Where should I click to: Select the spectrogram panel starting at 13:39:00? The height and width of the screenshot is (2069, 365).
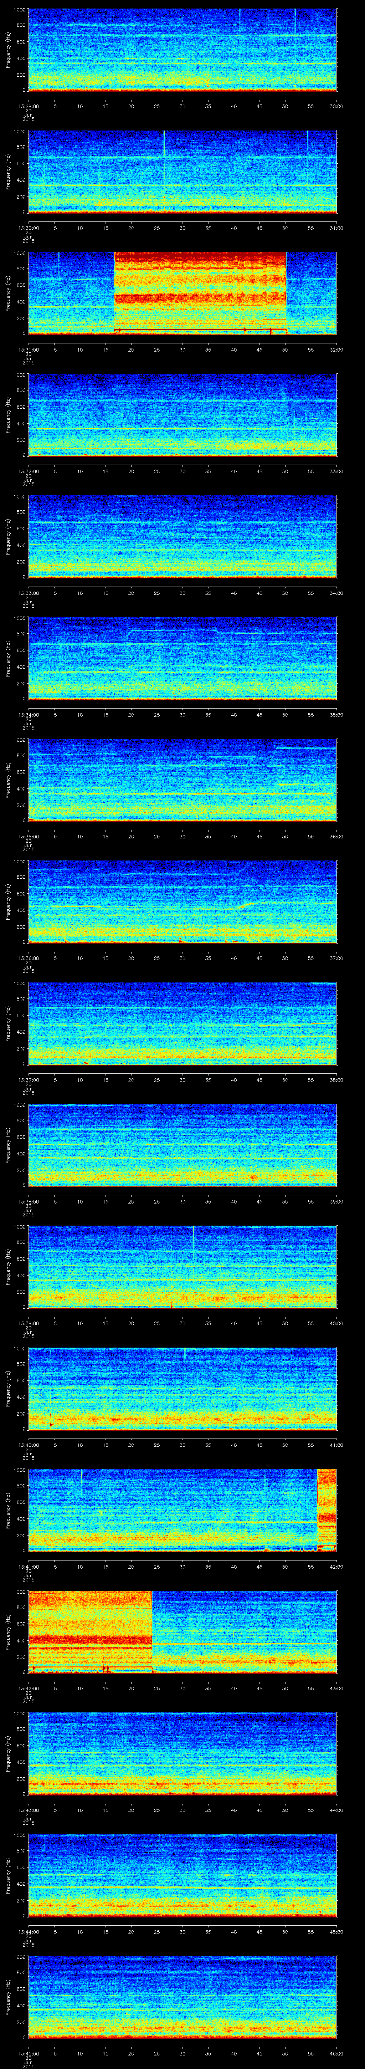(x=182, y=1267)
